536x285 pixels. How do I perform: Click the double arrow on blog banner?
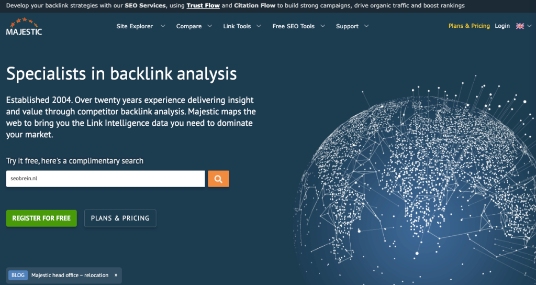116,275
